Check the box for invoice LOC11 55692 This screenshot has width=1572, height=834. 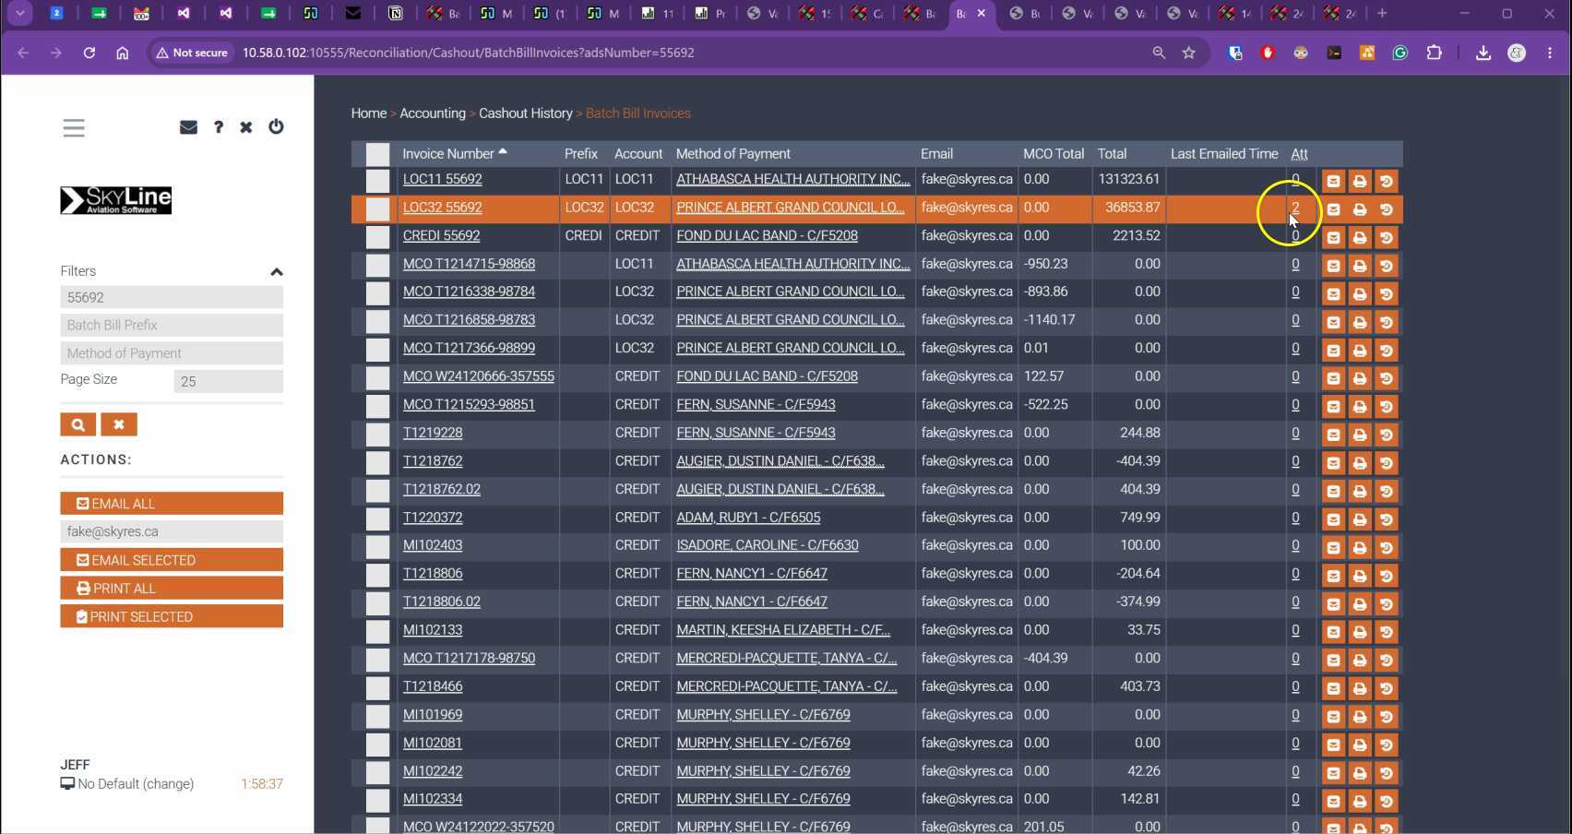coord(377,181)
